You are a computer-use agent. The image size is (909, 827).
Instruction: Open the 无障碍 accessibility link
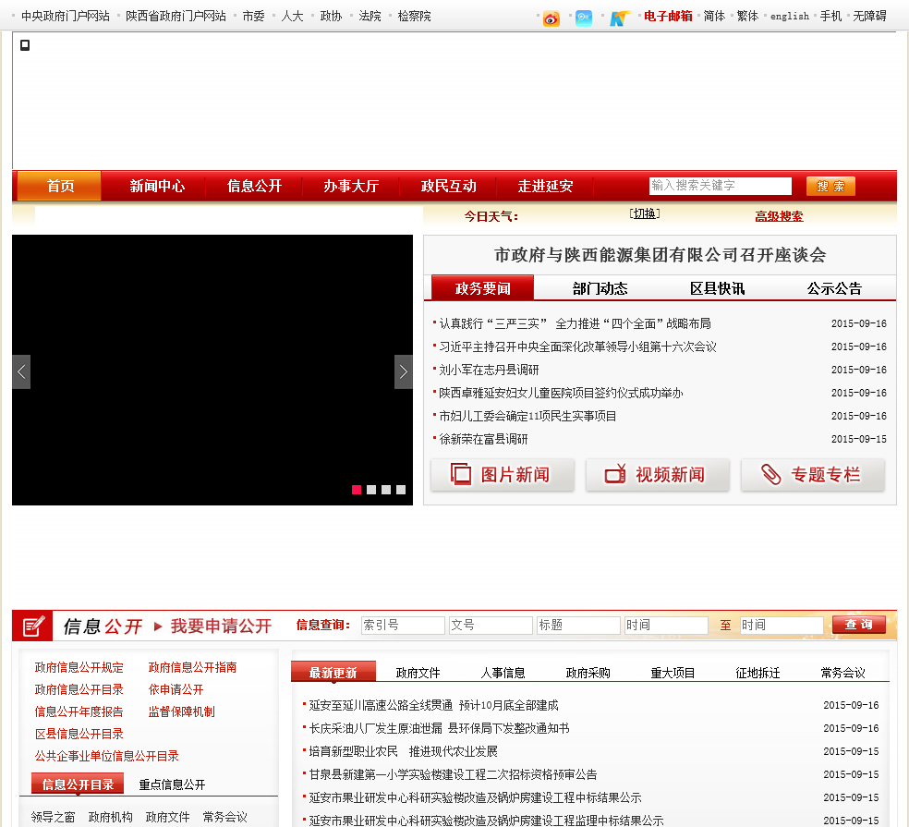click(869, 17)
